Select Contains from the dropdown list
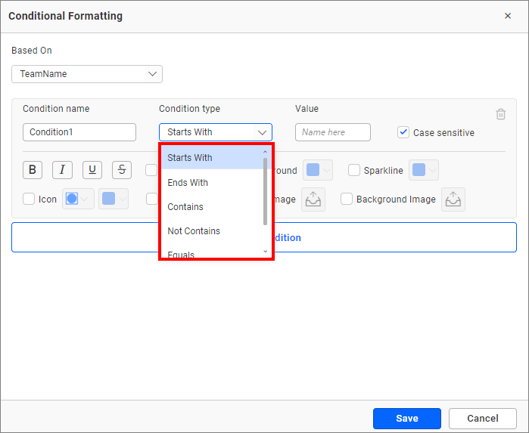This screenshot has height=433, width=529. [185, 207]
